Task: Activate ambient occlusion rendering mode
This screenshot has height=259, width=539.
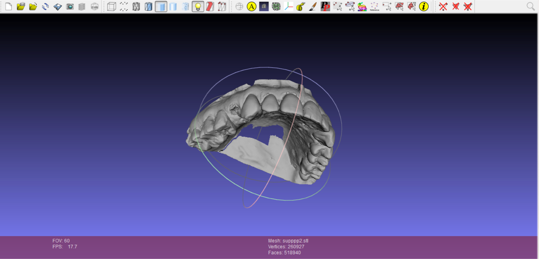Action: point(252,7)
